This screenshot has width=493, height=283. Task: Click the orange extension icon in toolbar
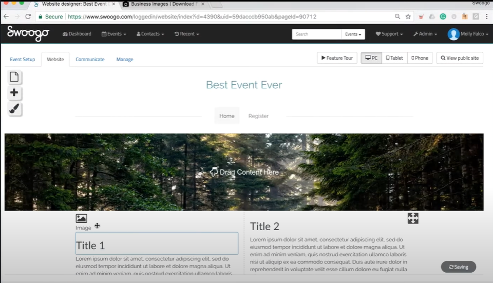coord(465,16)
